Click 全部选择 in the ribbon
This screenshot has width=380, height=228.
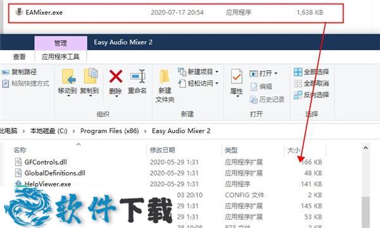[x=312, y=72]
